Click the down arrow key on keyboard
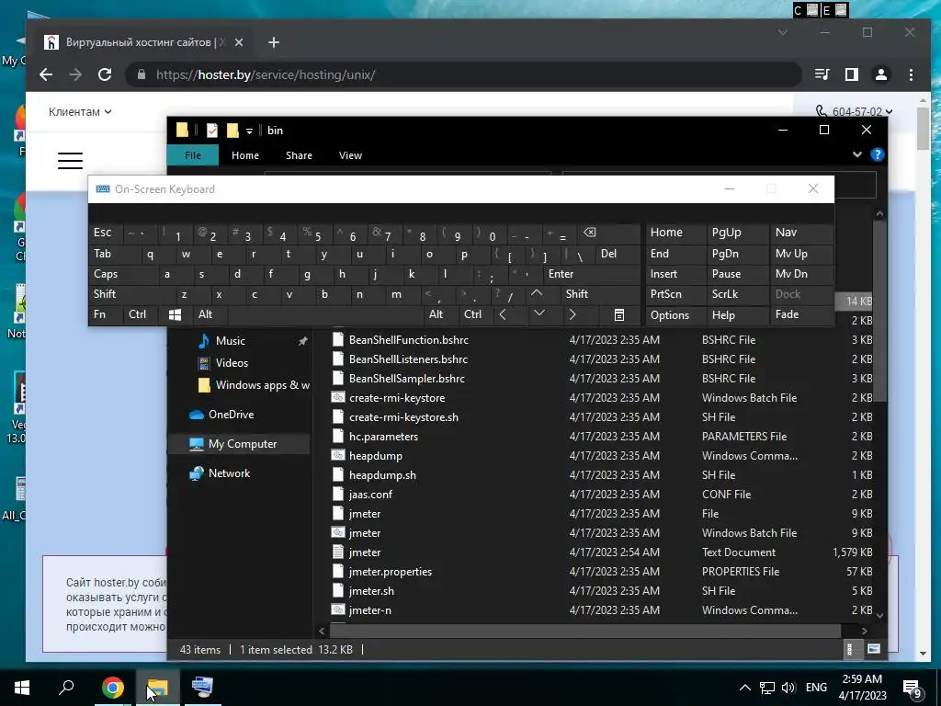This screenshot has height=706, width=941. pos(539,313)
